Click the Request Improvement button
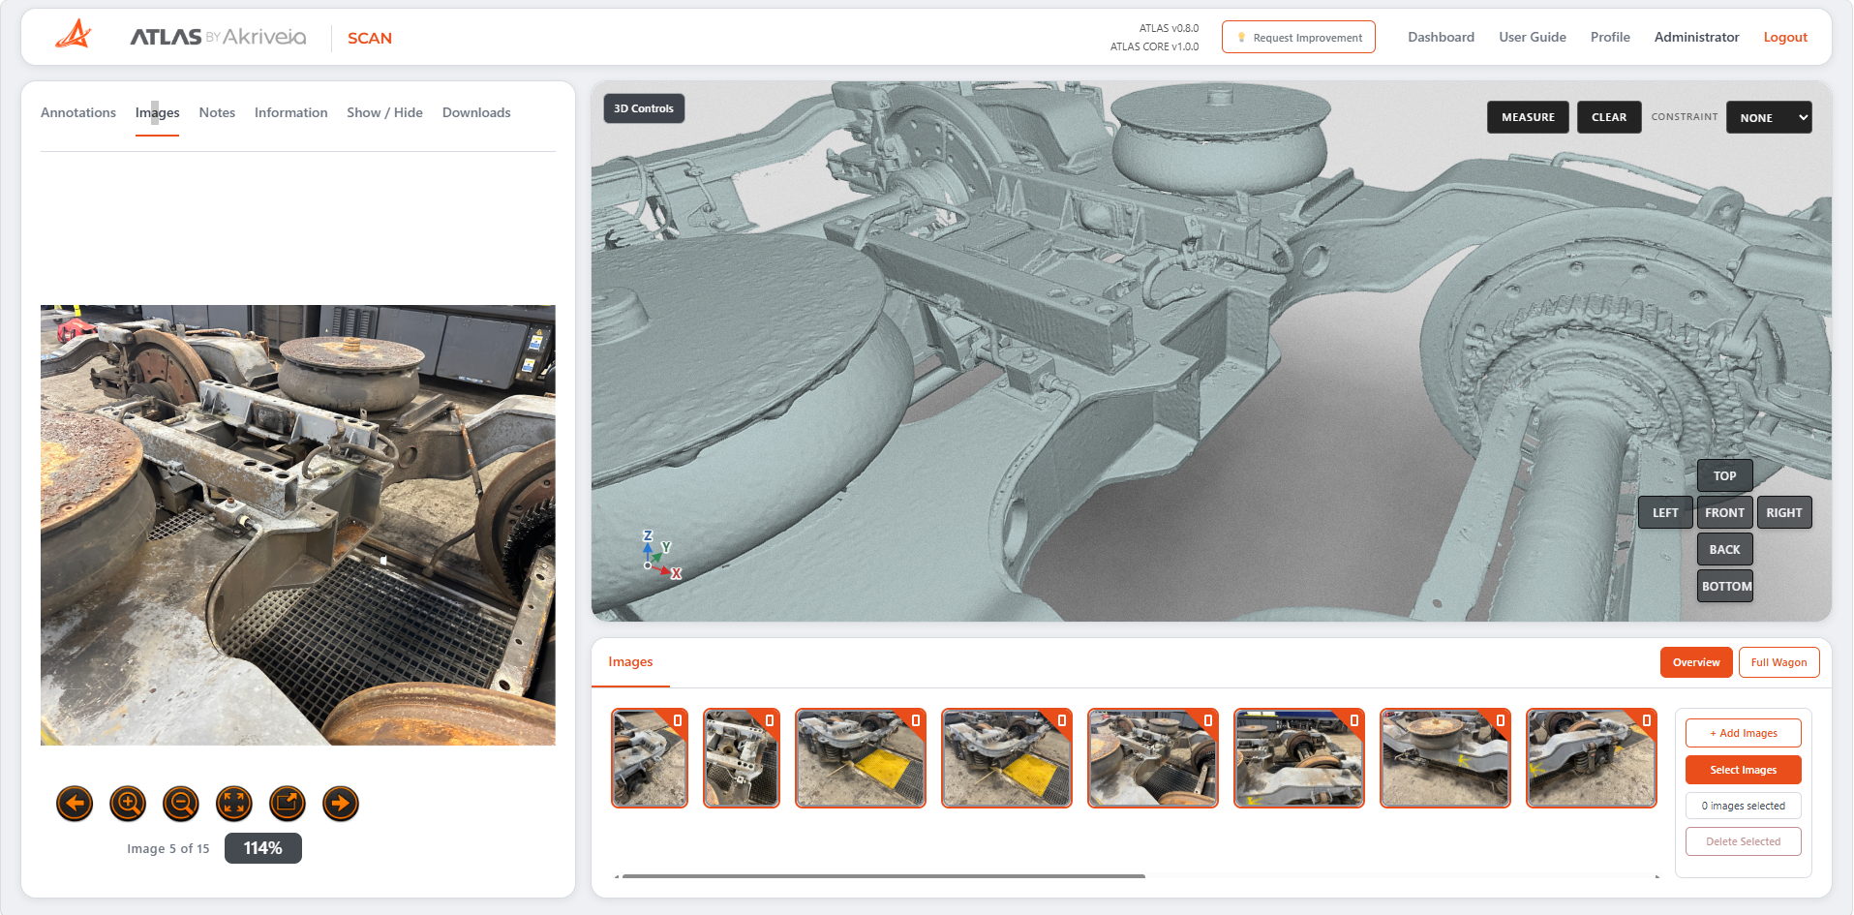Viewport: 1854px width, 915px height. coord(1298,37)
